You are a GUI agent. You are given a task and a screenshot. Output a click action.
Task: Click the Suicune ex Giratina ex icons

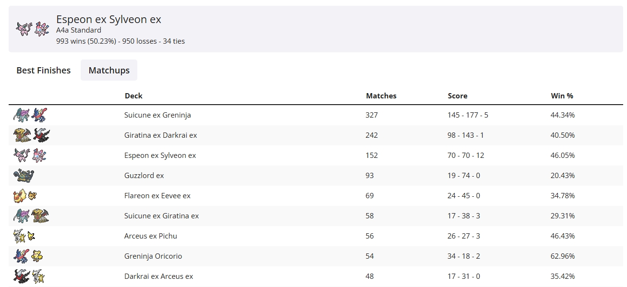[32, 216]
